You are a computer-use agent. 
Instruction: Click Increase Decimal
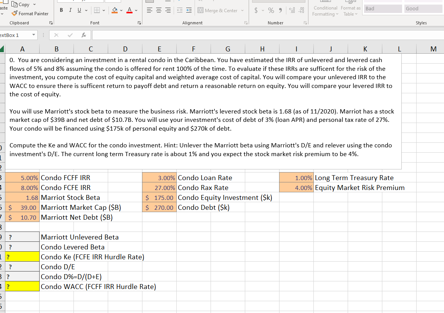(292, 10)
